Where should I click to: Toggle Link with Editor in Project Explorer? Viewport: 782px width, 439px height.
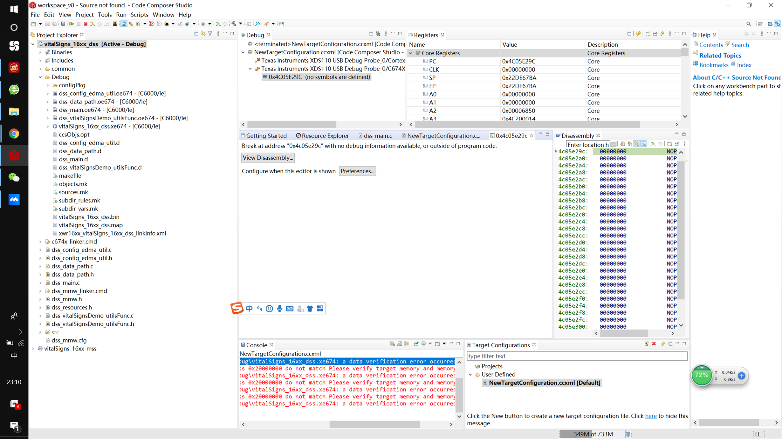pos(203,34)
